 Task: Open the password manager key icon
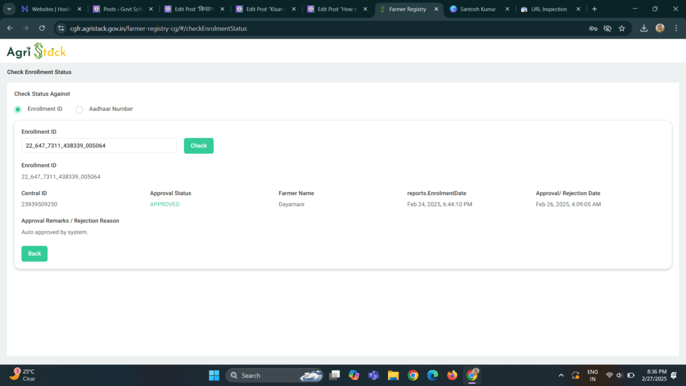pyautogui.click(x=593, y=28)
